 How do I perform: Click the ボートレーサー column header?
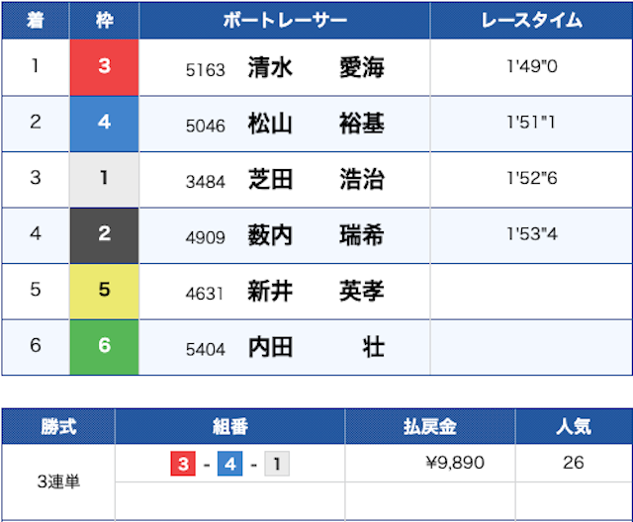tap(285, 21)
